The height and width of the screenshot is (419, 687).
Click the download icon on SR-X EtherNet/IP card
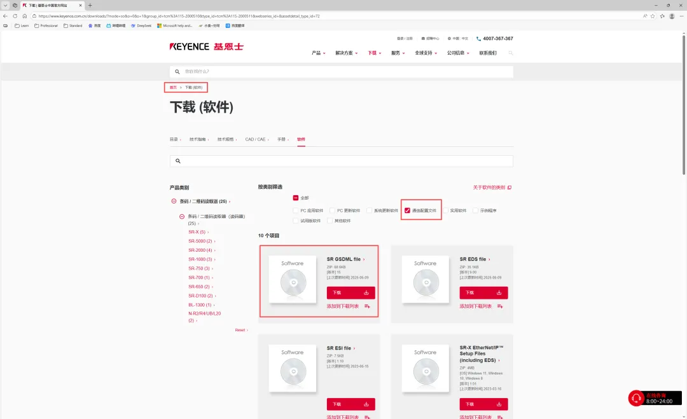point(499,404)
